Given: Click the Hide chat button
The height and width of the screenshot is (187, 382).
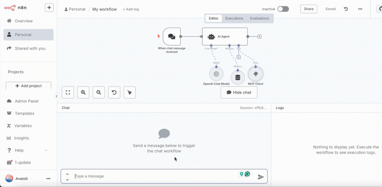Looking at the screenshot, I should [239, 92].
